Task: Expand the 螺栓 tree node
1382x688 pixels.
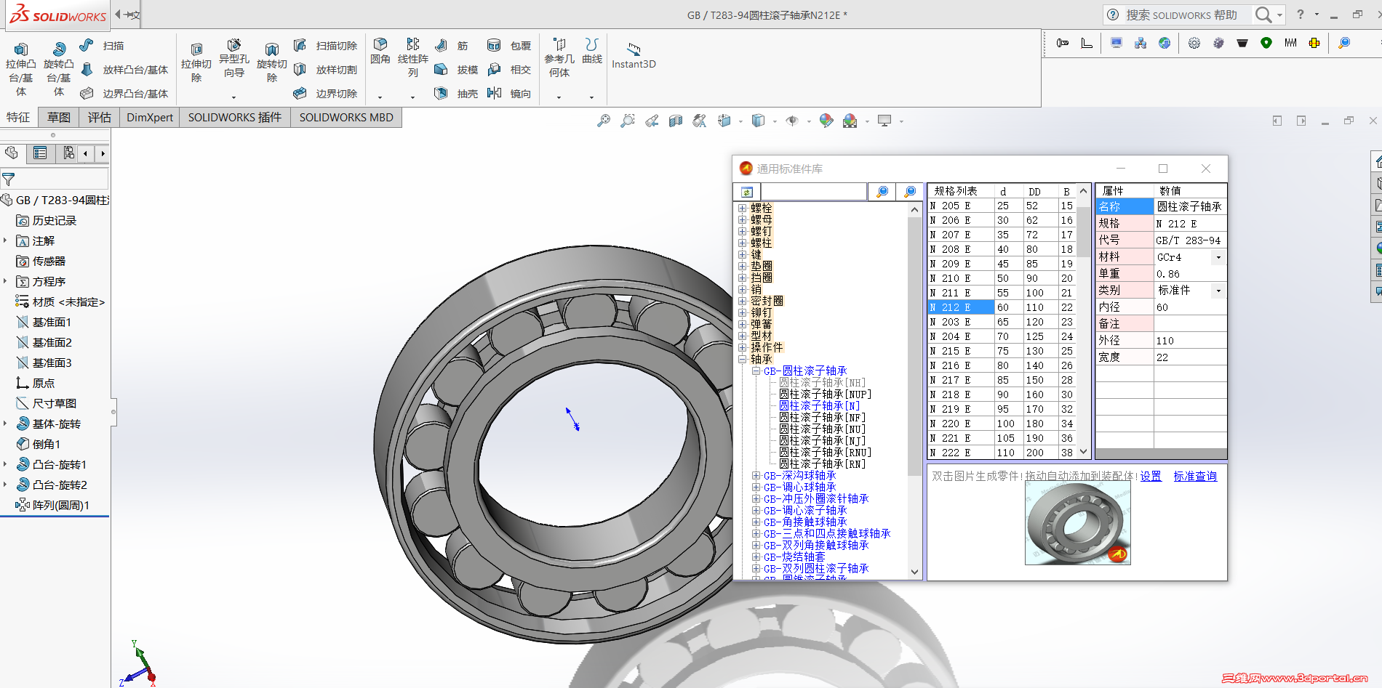Action: (x=743, y=209)
